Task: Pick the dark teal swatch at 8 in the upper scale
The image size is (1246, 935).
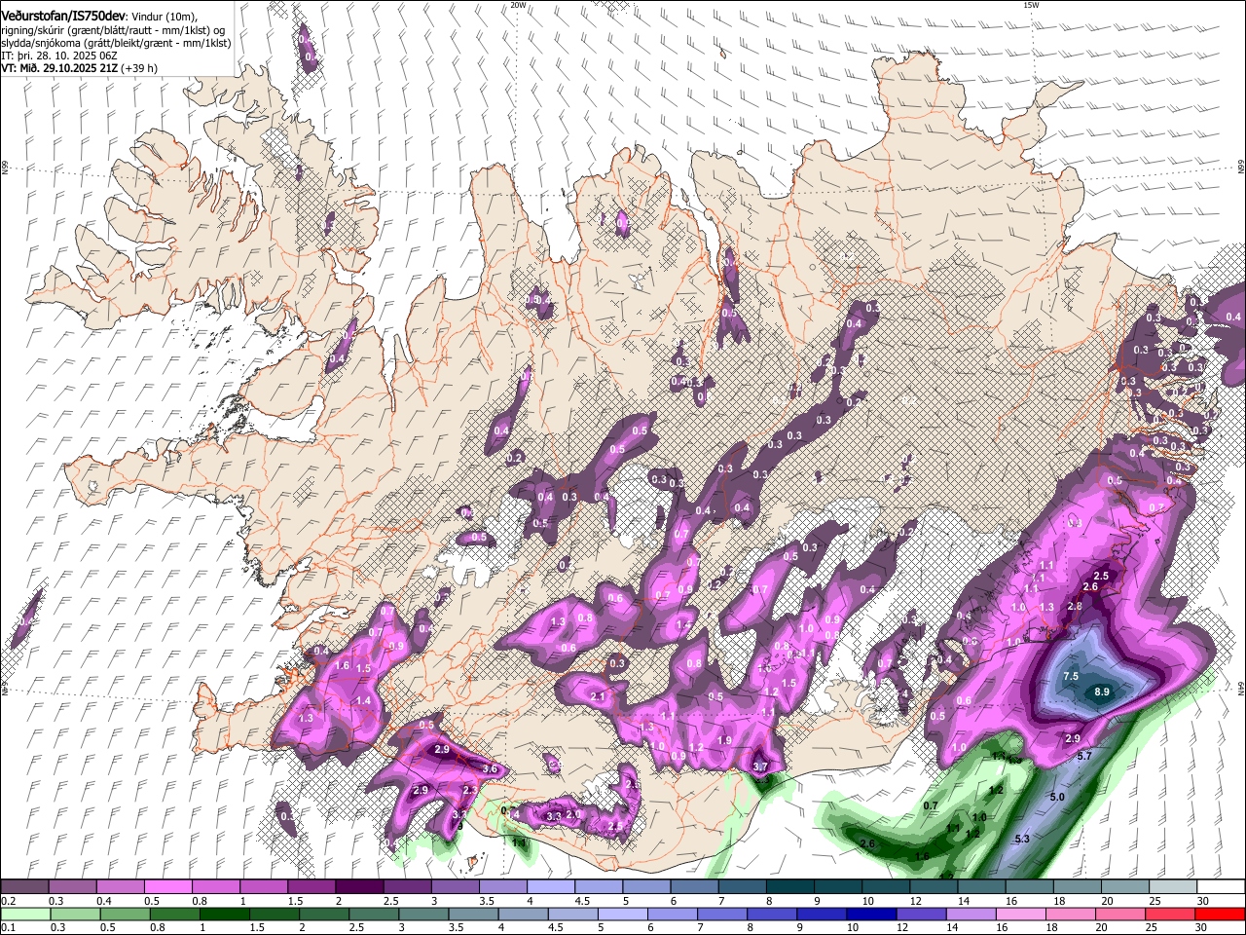Action: pyautogui.click(x=790, y=886)
